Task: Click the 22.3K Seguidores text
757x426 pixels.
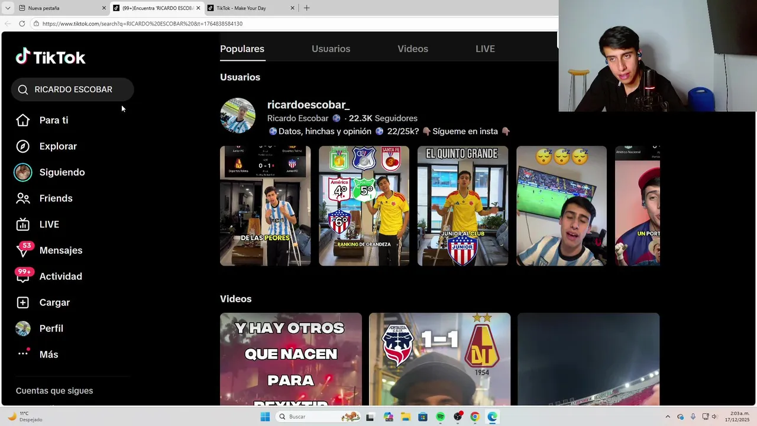Action: 383,118
